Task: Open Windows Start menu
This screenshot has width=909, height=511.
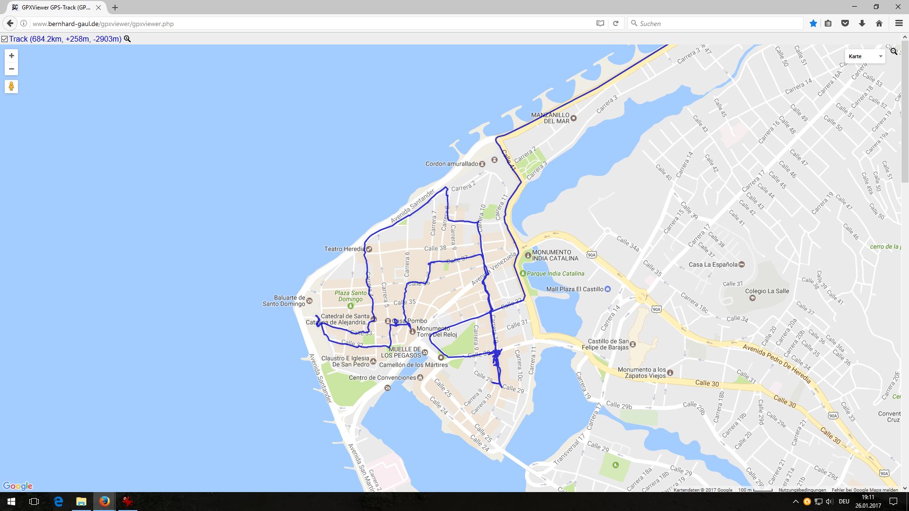Action: coord(11,502)
